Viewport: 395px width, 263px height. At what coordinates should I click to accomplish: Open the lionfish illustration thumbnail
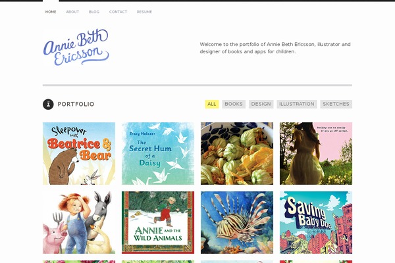click(x=237, y=222)
